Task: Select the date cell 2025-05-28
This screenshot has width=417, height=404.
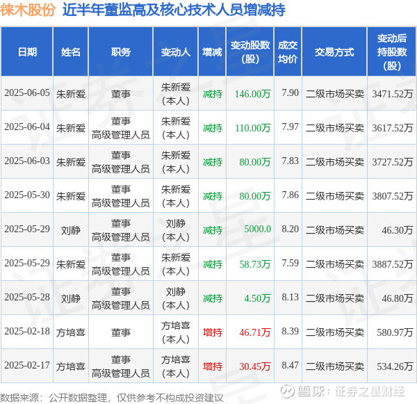Action: pos(27,297)
